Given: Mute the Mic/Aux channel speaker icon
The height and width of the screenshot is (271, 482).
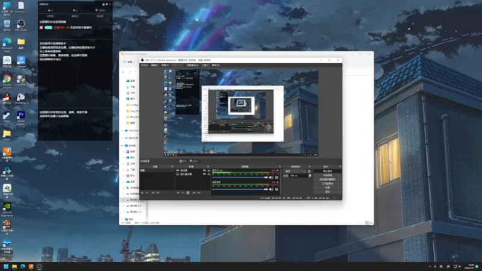Looking at the screenshot, I should pos(271,177).
